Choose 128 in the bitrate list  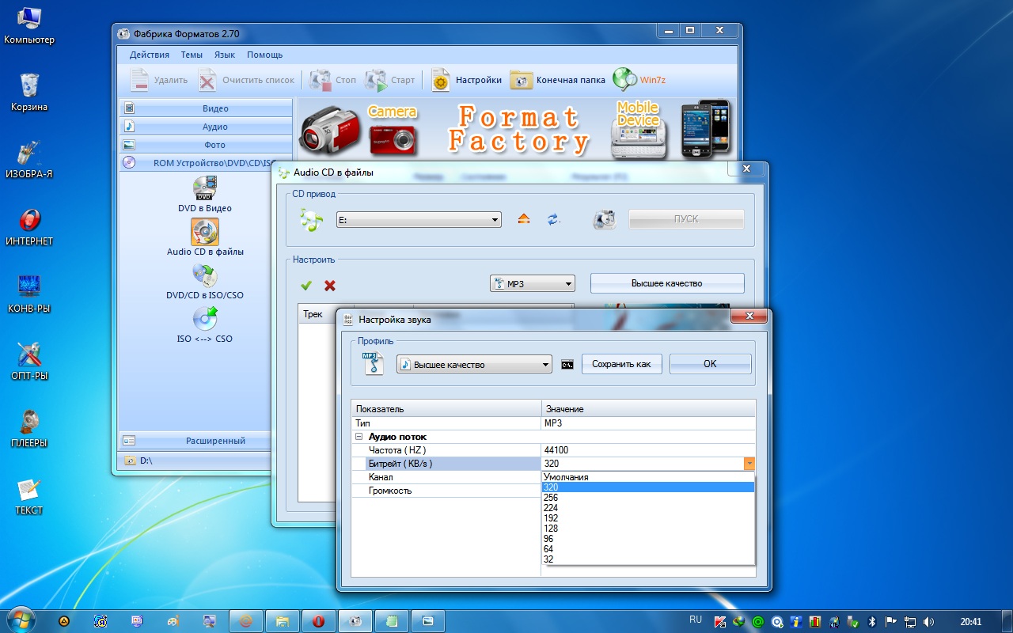tap(648, 529)
